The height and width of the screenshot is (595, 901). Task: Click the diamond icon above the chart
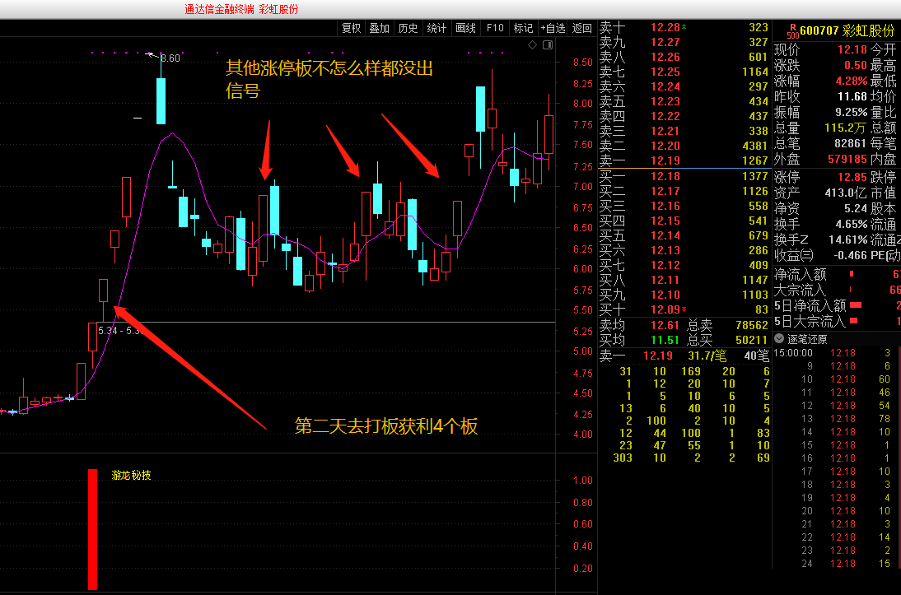tap(532, 44)
